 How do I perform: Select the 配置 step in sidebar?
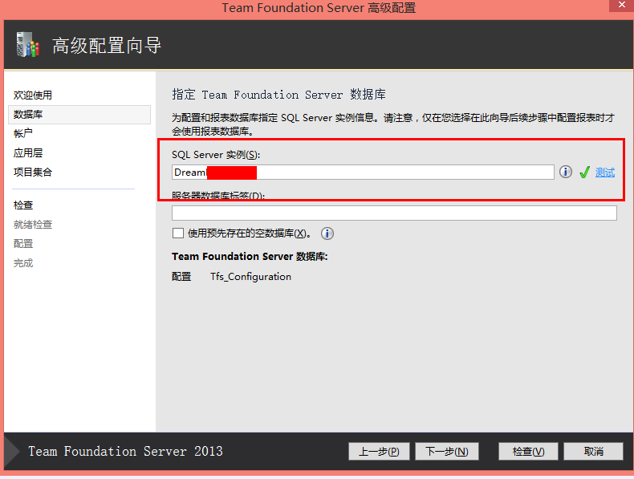pyautogui.click(x=23, y=244)
